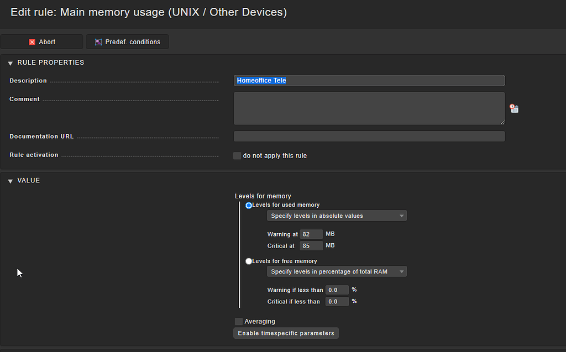Collapse the RULE PROPERTIES section triangle

click(x=11, y=63)
